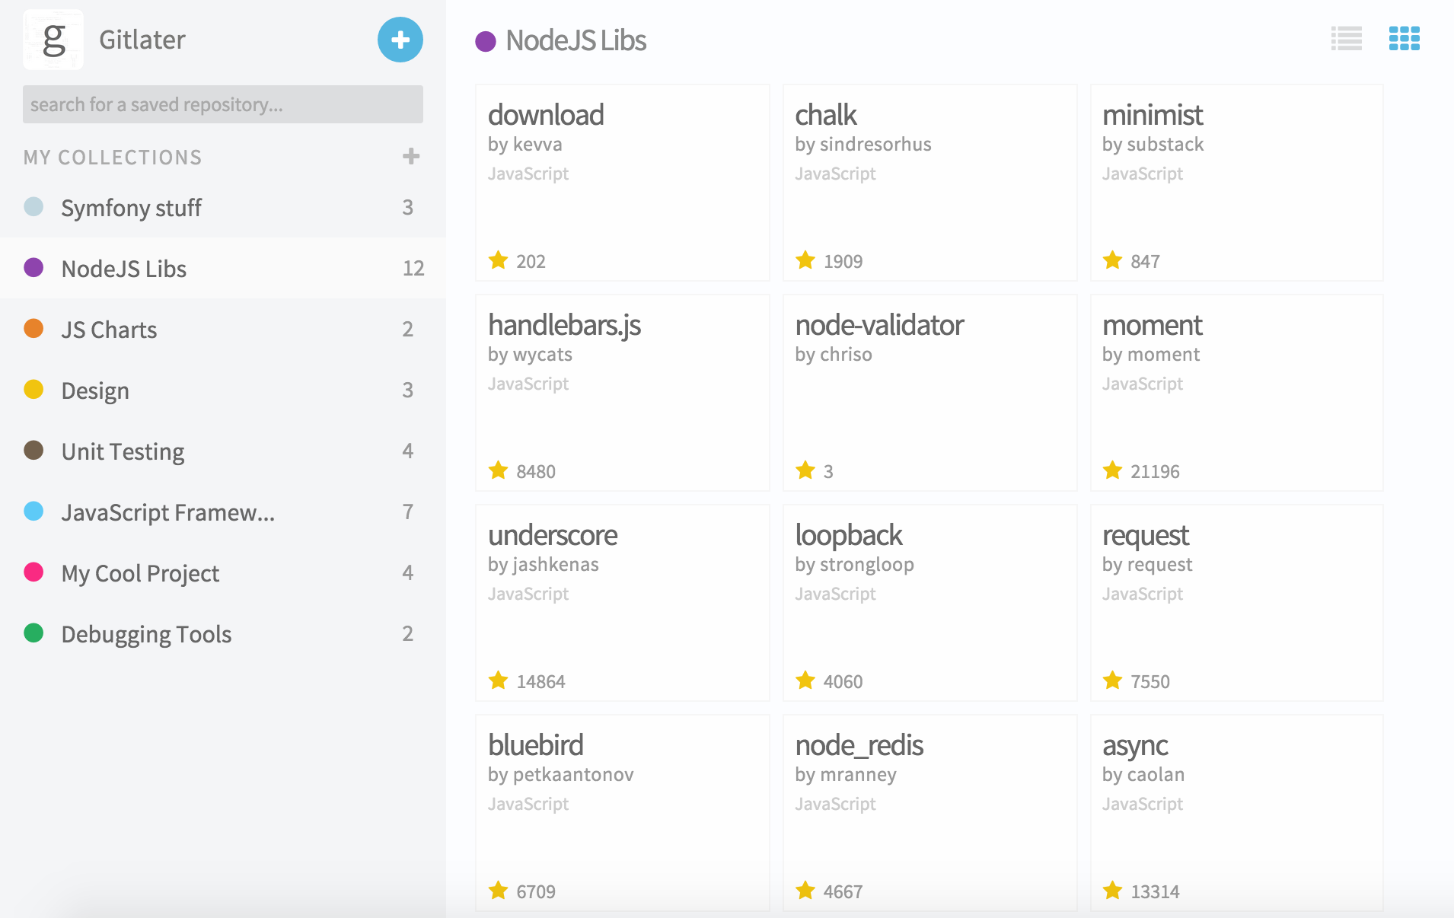
Task: Click the star icon on node-validator card
Action: point(805,470)
